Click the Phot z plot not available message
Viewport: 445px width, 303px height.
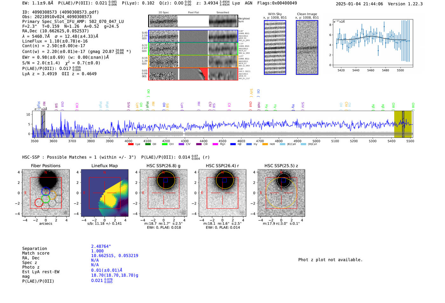(330, 260)
